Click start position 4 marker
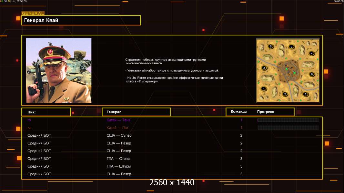The image size is (344, 193). click(x=311, y=53)
